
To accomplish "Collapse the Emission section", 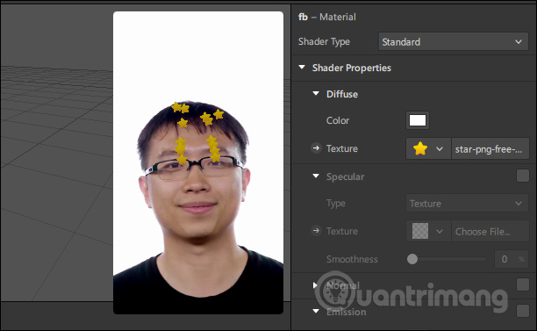I will coord(316,311).
